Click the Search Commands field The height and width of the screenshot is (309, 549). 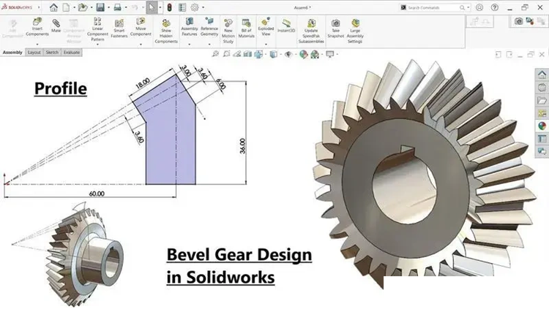[434, 7]
